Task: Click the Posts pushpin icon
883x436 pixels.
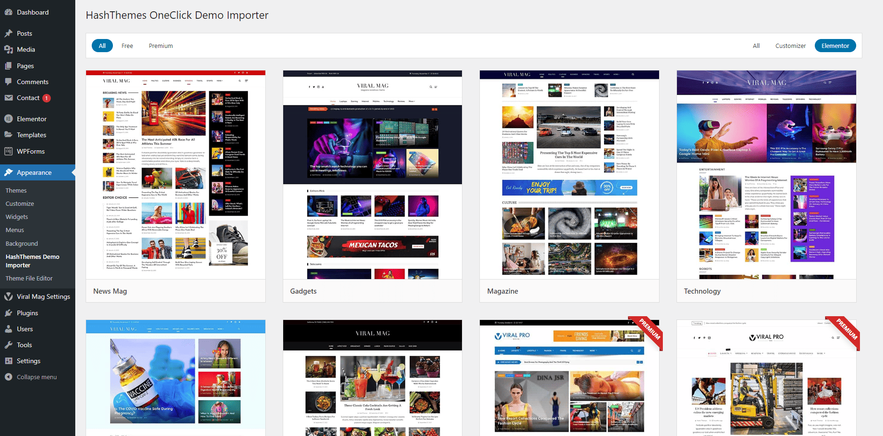Action: click(8, 33)
